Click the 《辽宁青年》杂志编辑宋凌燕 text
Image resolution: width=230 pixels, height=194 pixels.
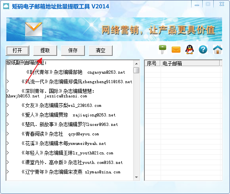click(x=52, y=172)
